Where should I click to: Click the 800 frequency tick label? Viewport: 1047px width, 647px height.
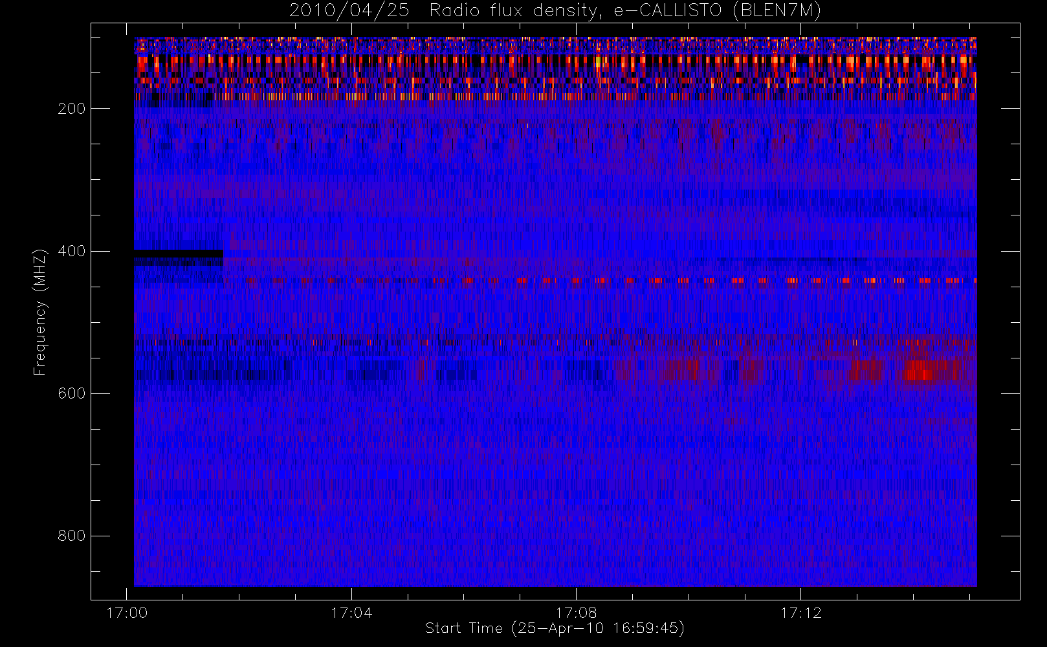coord(71,536)
